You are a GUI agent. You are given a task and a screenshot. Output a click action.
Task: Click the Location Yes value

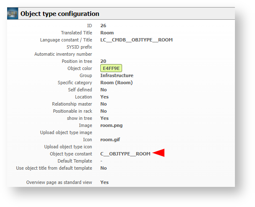(105, 97)
